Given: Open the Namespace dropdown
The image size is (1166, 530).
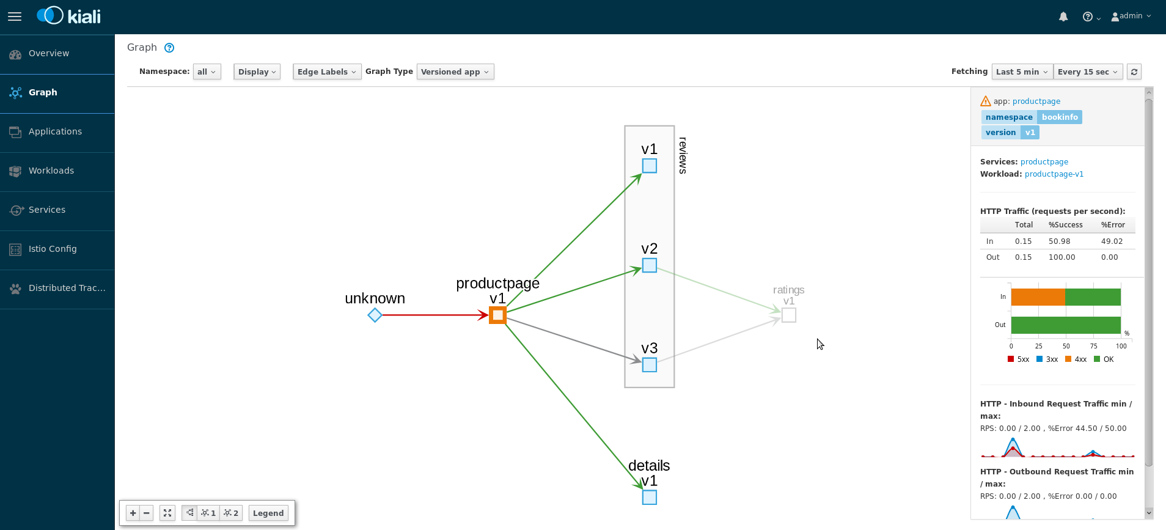Looking at the screenshot, I should [x=207, y=72].
